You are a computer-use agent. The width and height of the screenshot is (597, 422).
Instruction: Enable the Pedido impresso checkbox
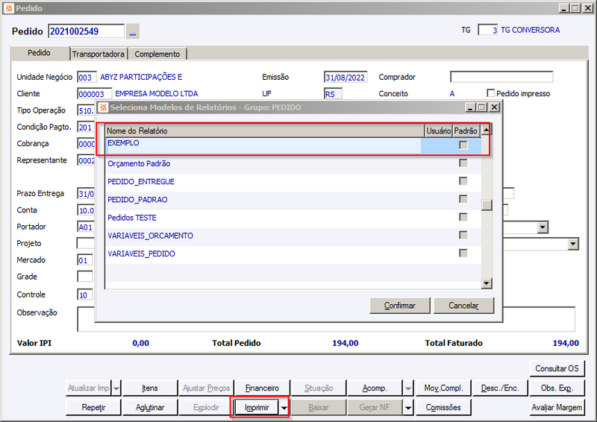coord(491,93)
